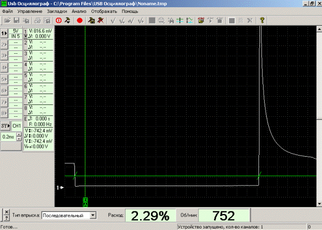This screenshot has width=322, height=230.
Task: Click the binoculars search icon
Action: pos(171,20)
